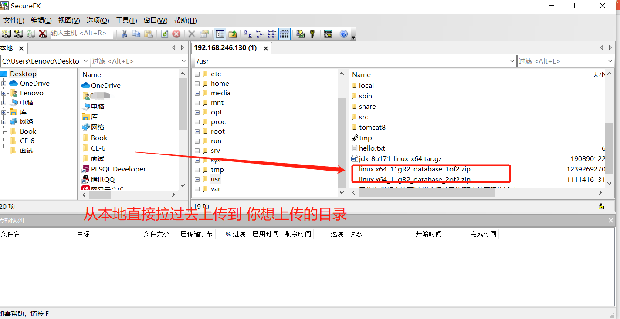Open the 帮助(H) menu
Image resolution: width=620 pixels, height=319 pixels.
pyautogui.click(x=185, y=20)
